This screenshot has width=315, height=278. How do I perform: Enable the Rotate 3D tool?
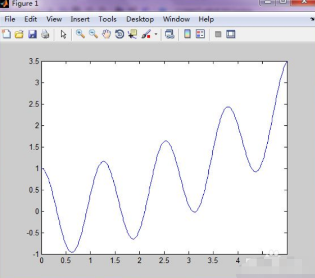point(119,34)
